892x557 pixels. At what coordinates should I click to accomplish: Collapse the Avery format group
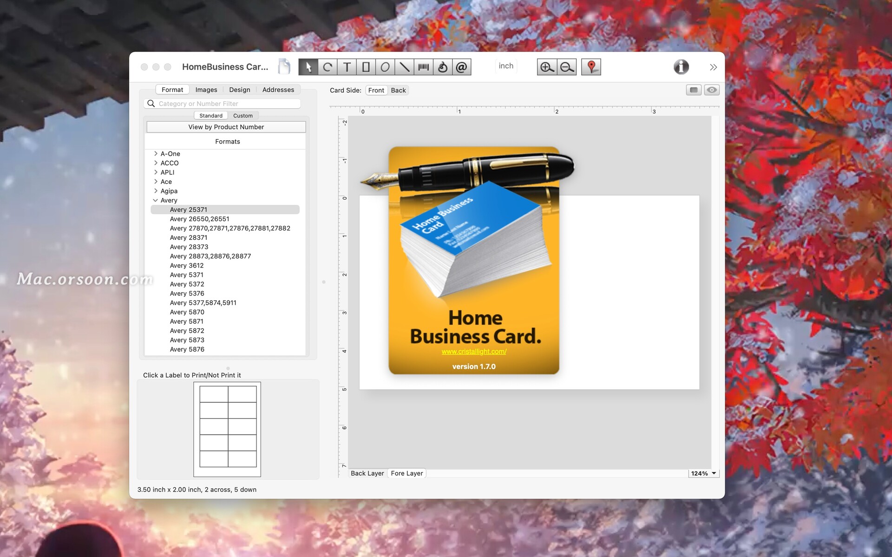click(x=156, y=200)
